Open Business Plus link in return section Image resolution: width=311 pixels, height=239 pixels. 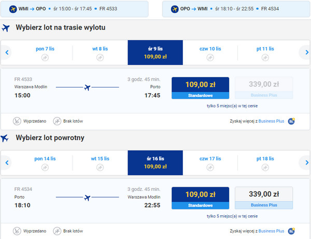pos(272,231)
